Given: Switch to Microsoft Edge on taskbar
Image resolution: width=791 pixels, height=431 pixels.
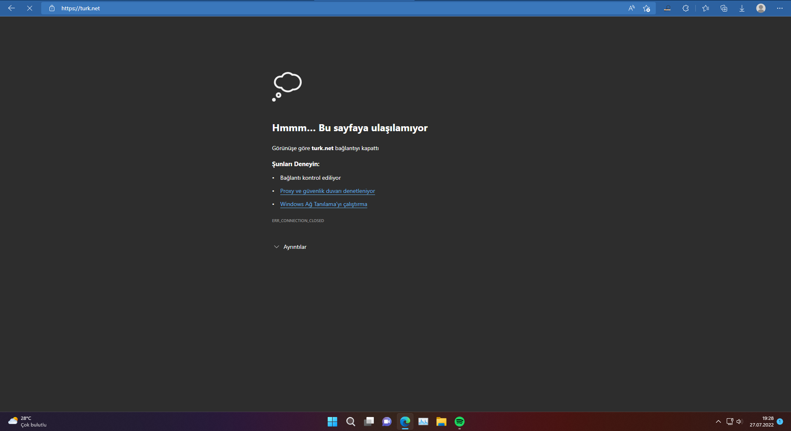Looking at the screenshot, I should click(x=405, y=422).
